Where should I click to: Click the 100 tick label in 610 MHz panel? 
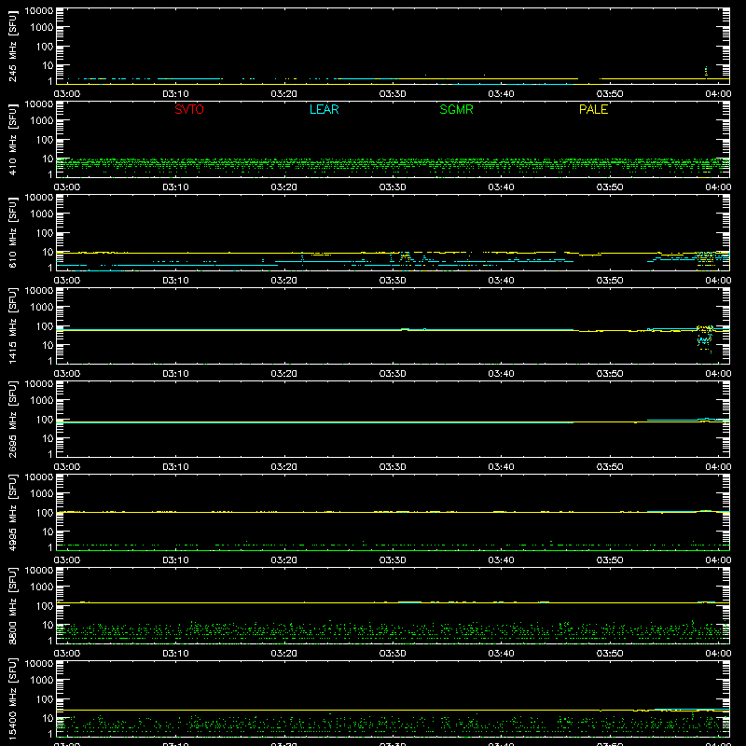click(45, 233)
